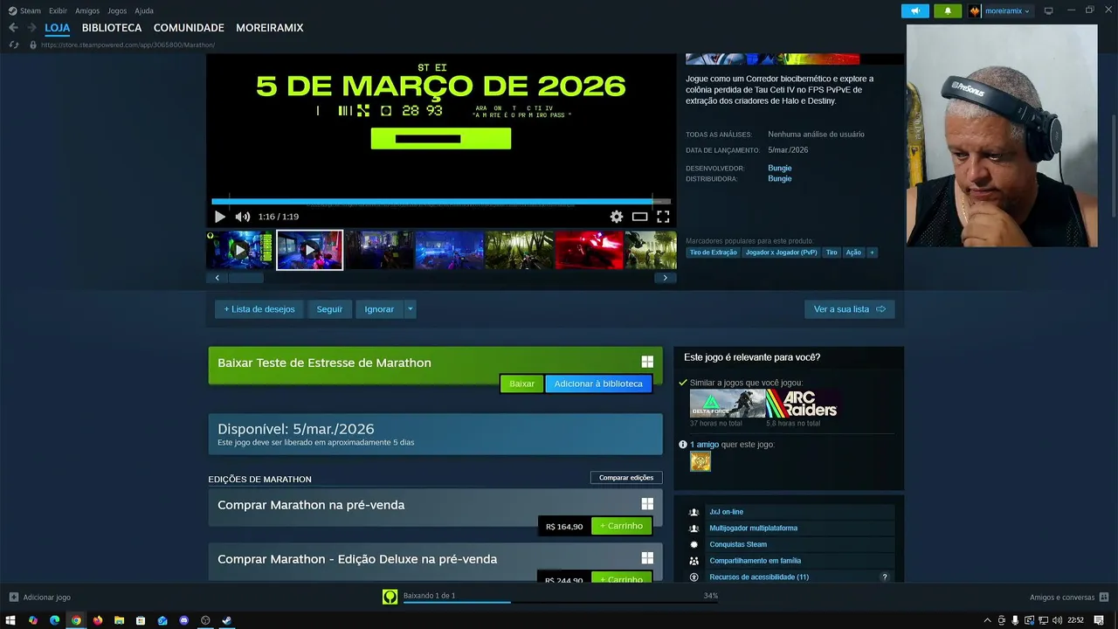Open File Explorer from taskbar
Viewport: 1118px width, 629px height.
[119, 620]
